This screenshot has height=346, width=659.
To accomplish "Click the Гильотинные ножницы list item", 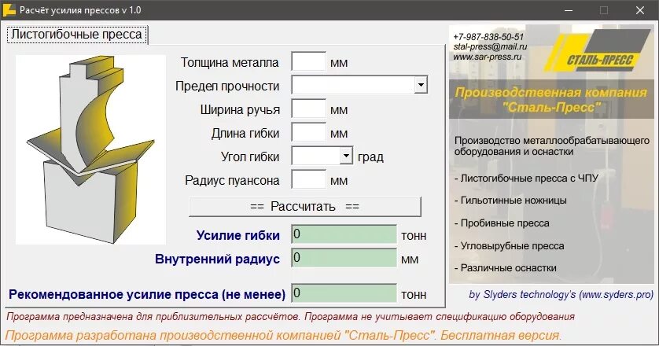I will 510,201.
